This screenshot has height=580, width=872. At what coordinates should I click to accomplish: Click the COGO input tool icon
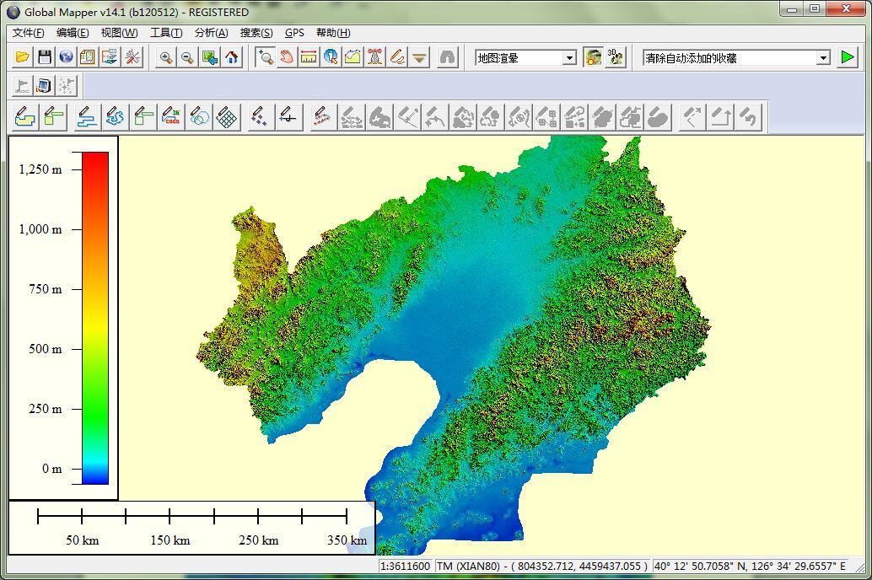(x=171, y=117)
